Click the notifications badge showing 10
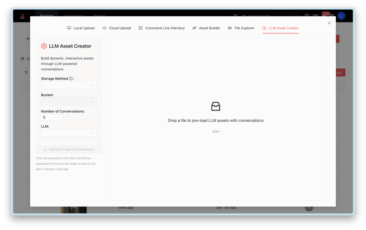Image resolution: width=366 pixels, height=230 pixels. [326, 14]
